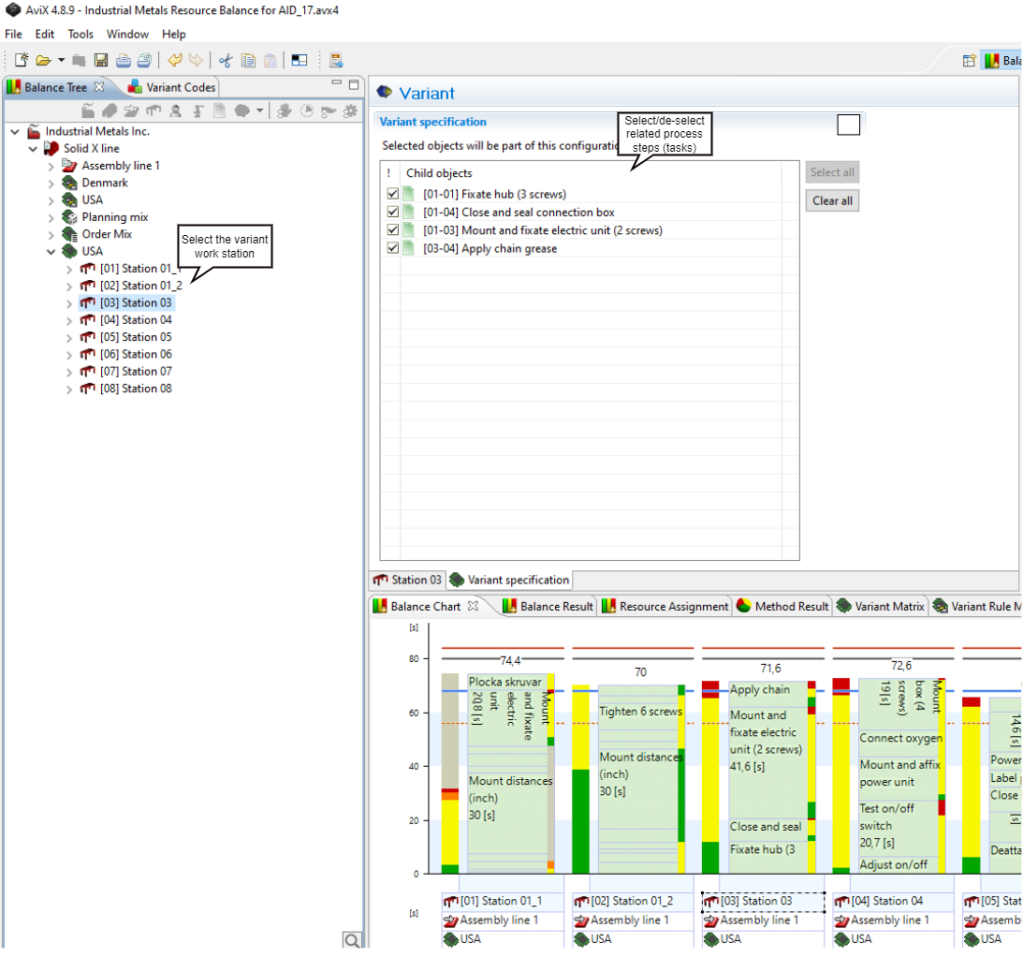Uncheck the Fixate hub (3 screws) checkbox
1023x957 pixels.
click(x=393, y=195)
